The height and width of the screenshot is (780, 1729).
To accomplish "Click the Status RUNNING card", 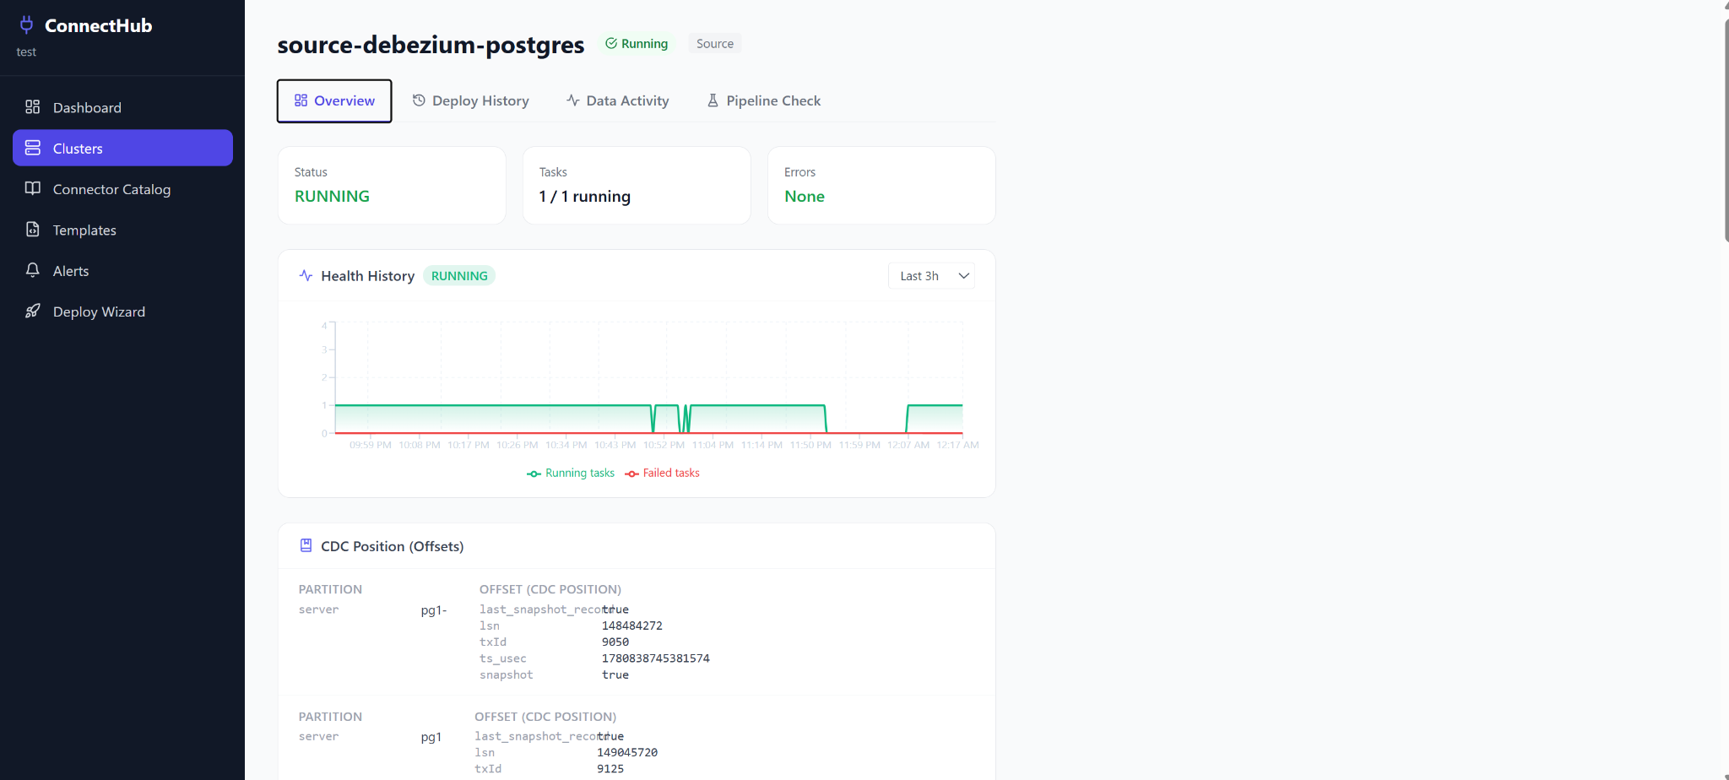I will (392, 186).
